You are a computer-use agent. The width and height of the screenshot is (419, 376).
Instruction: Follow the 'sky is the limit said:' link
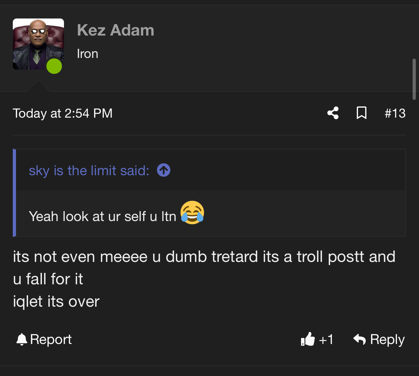pyautogui.click(x=89, y=171)
